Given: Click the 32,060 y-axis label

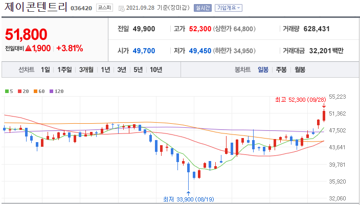Looking at the screenshot, I should [337, 198].
